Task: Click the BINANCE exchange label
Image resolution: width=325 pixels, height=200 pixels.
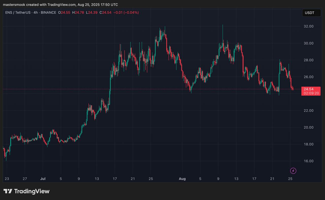Action: (x=48, y=12)
